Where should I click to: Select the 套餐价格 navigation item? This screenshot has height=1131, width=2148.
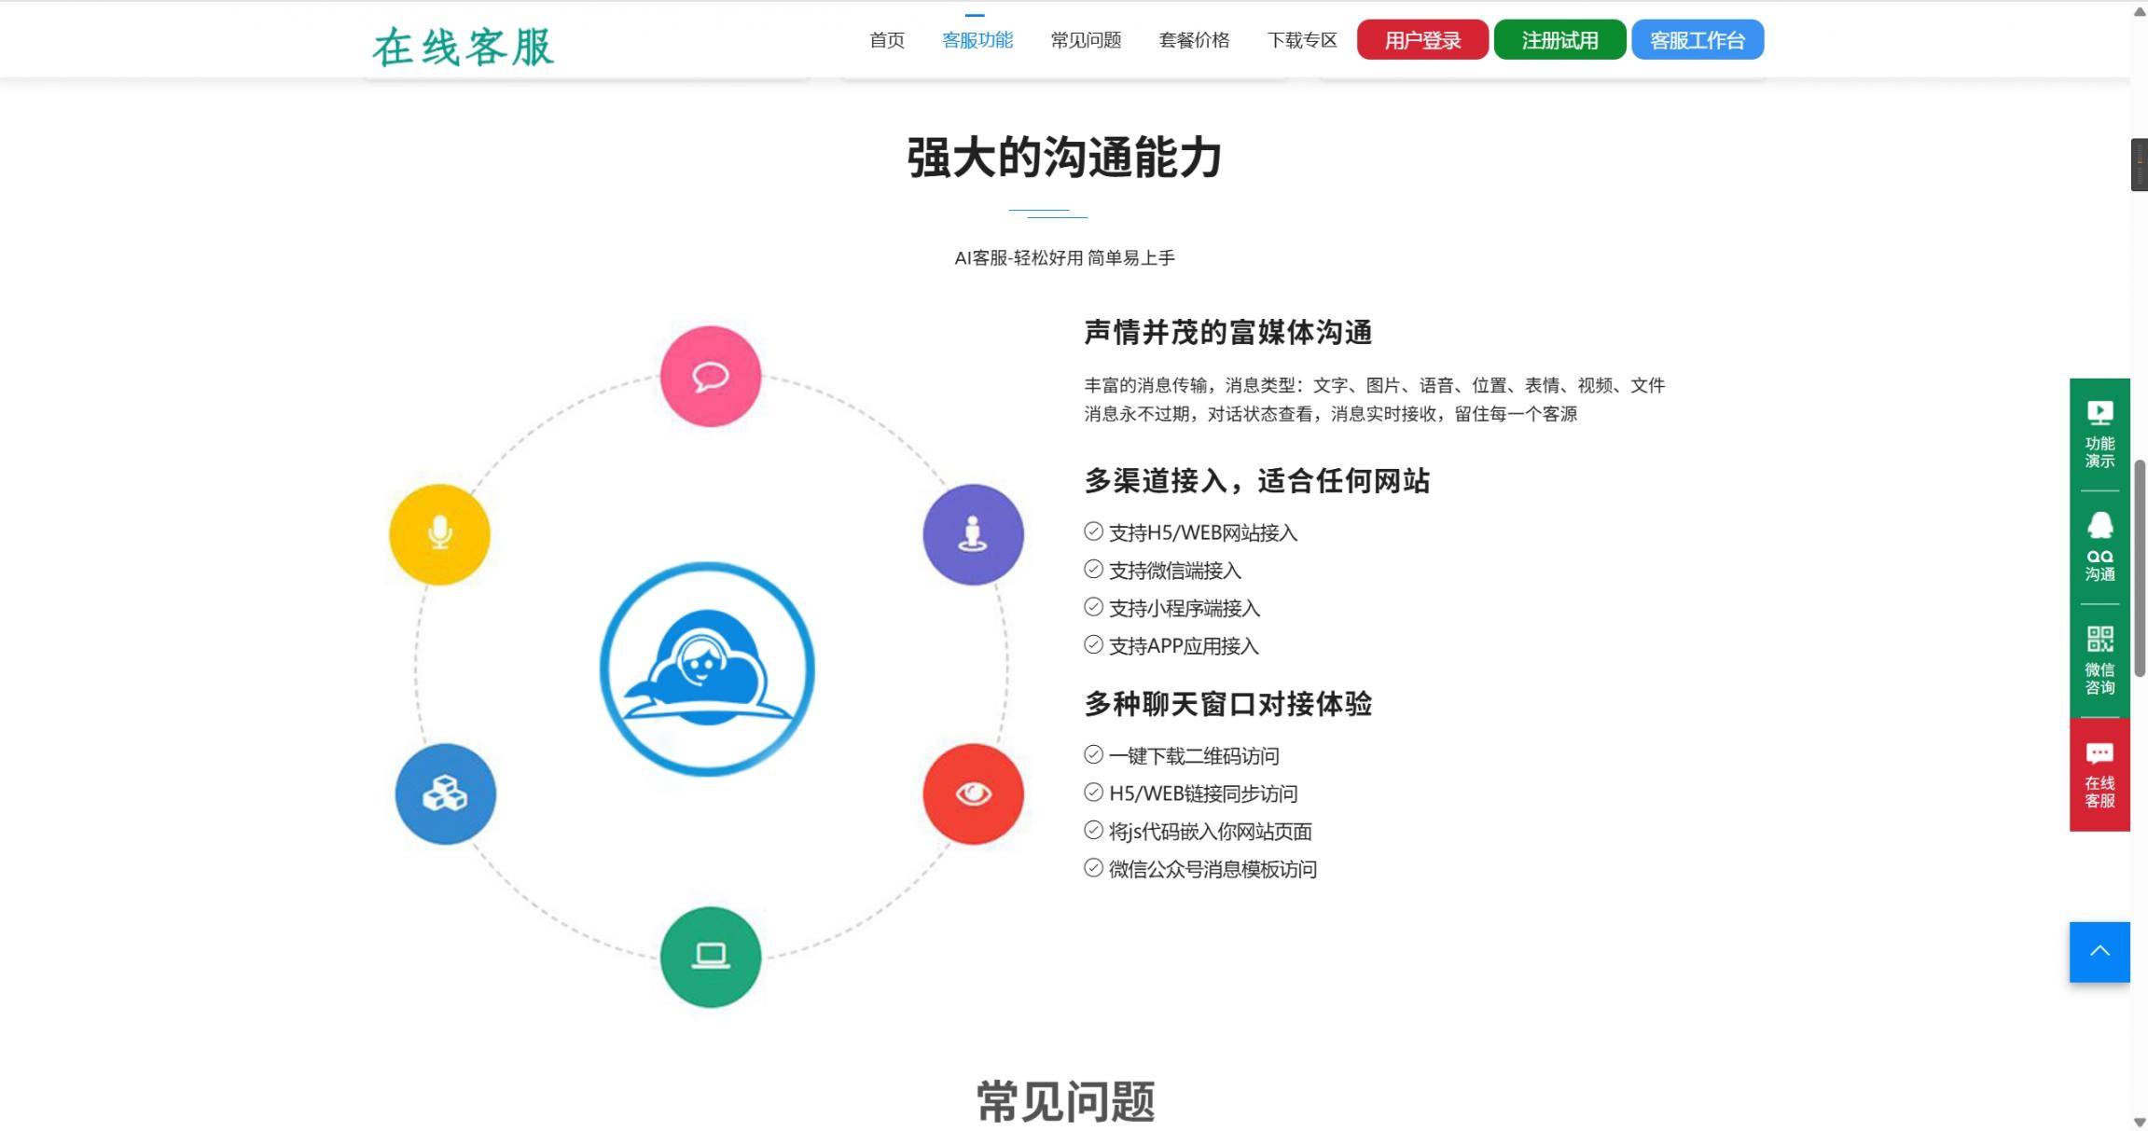(x=1193, y=39)
